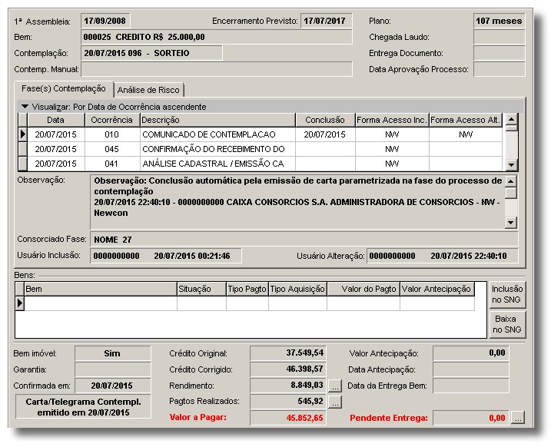Click the empty Garantia field

pyautogui.click(x=112, y=369)
